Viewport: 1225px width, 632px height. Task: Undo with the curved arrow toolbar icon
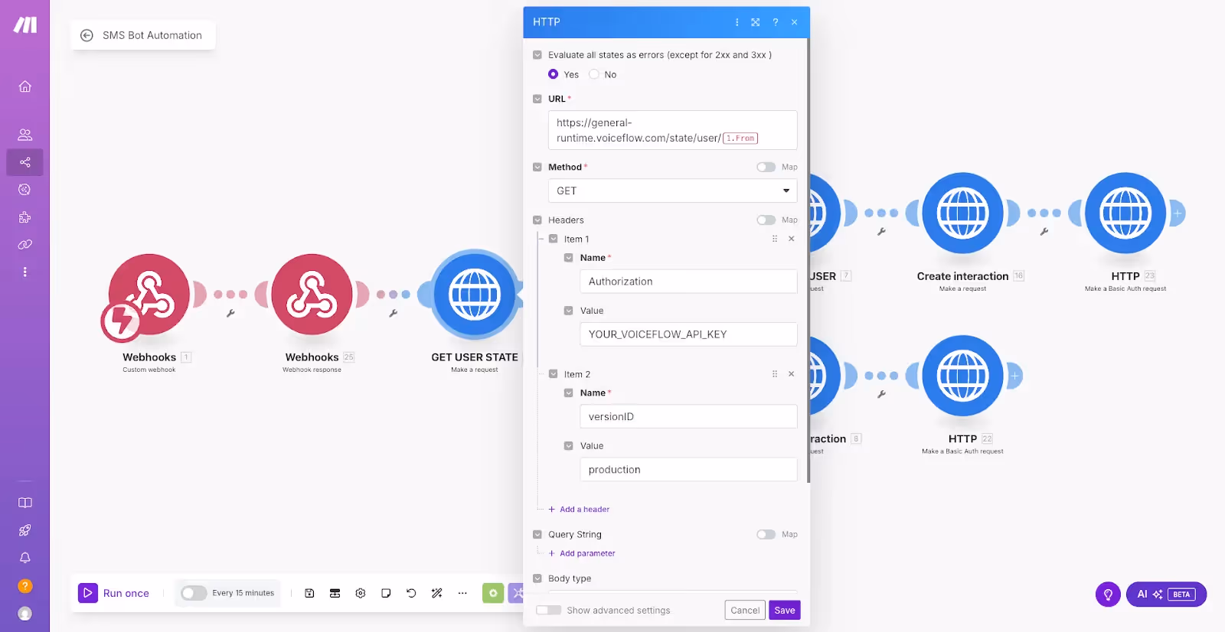411,593
